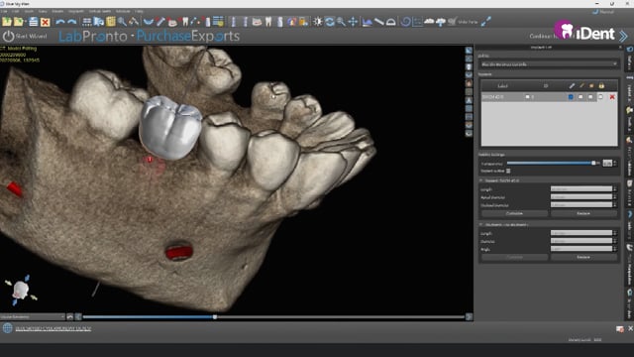The height and width of the screenshot is (357, 634).
Task: Open the underlined link in bottom bar
Action: pyautogui.click(x=53, y=328)
